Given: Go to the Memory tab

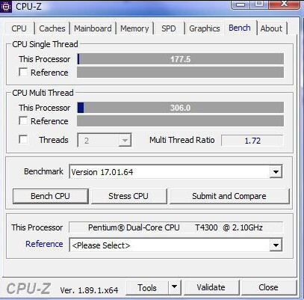Looking at the screenshot, I should (134, 28).
